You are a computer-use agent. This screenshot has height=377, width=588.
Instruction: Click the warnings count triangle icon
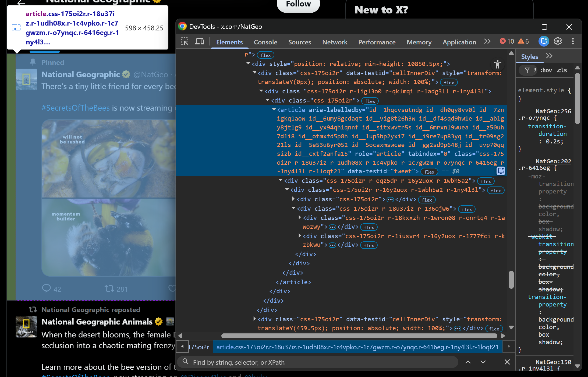coord(521,41)
